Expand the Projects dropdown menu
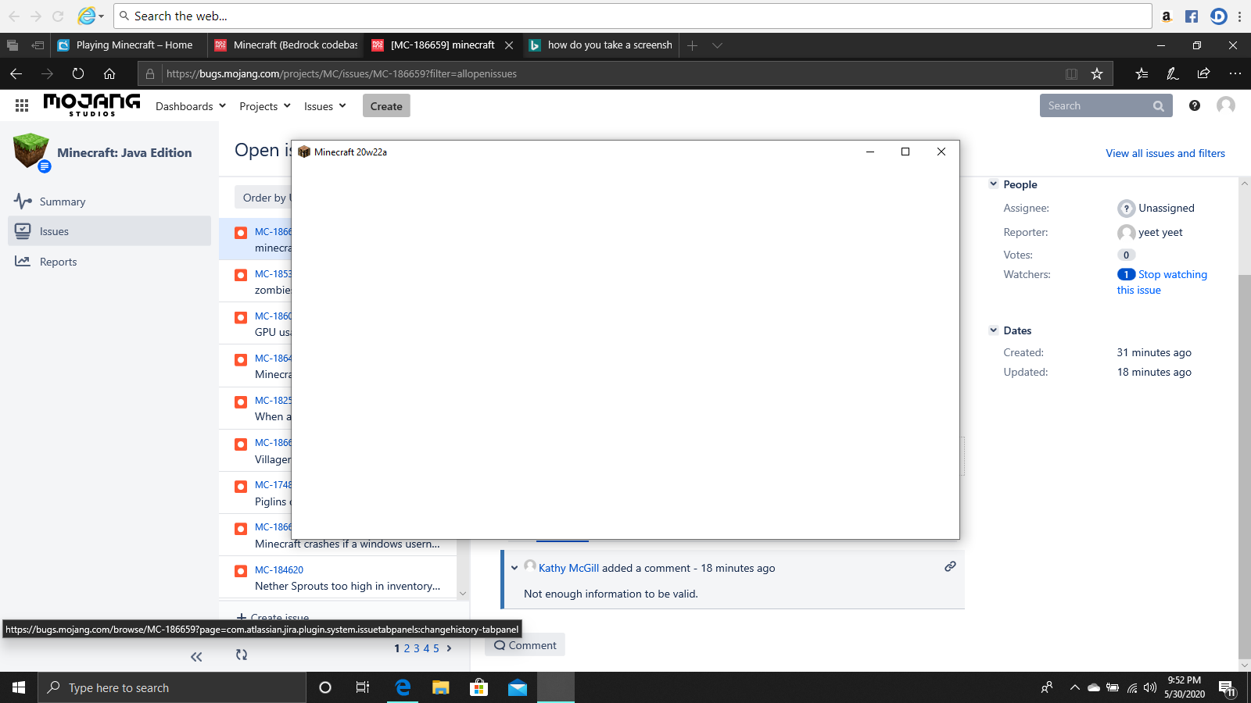This screenshot has height=703, width=1251. pos(265,106)
